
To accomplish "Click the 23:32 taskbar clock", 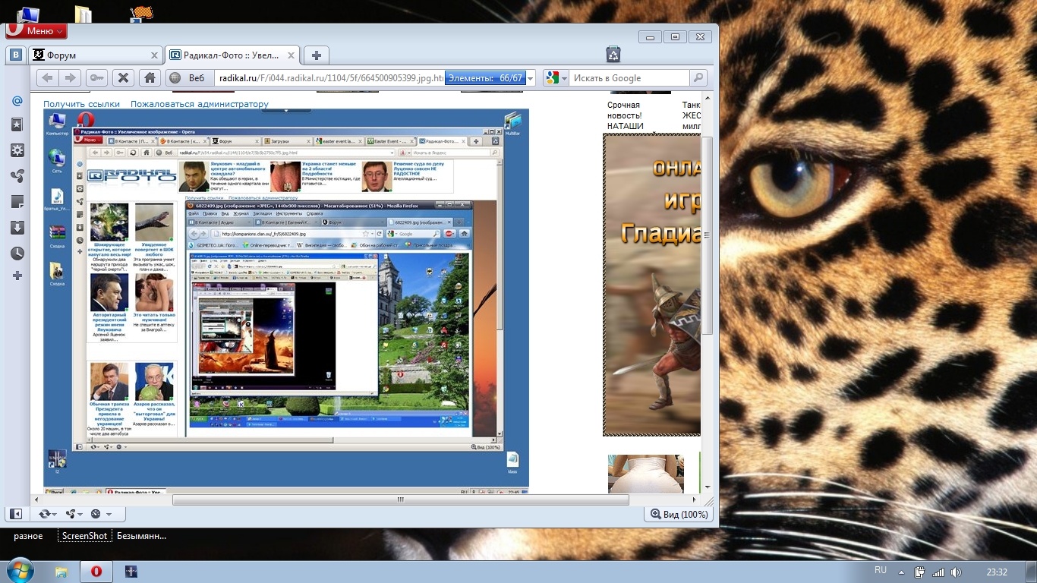I will (x=997, y=572).
